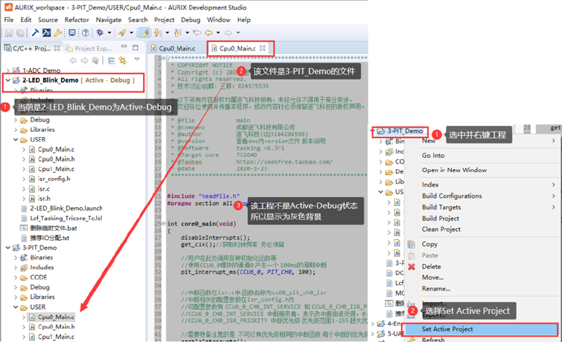Open the Search icon dropdown arrow
The height and width of the screenshot is (342, 562).
(x=131, y=33)
